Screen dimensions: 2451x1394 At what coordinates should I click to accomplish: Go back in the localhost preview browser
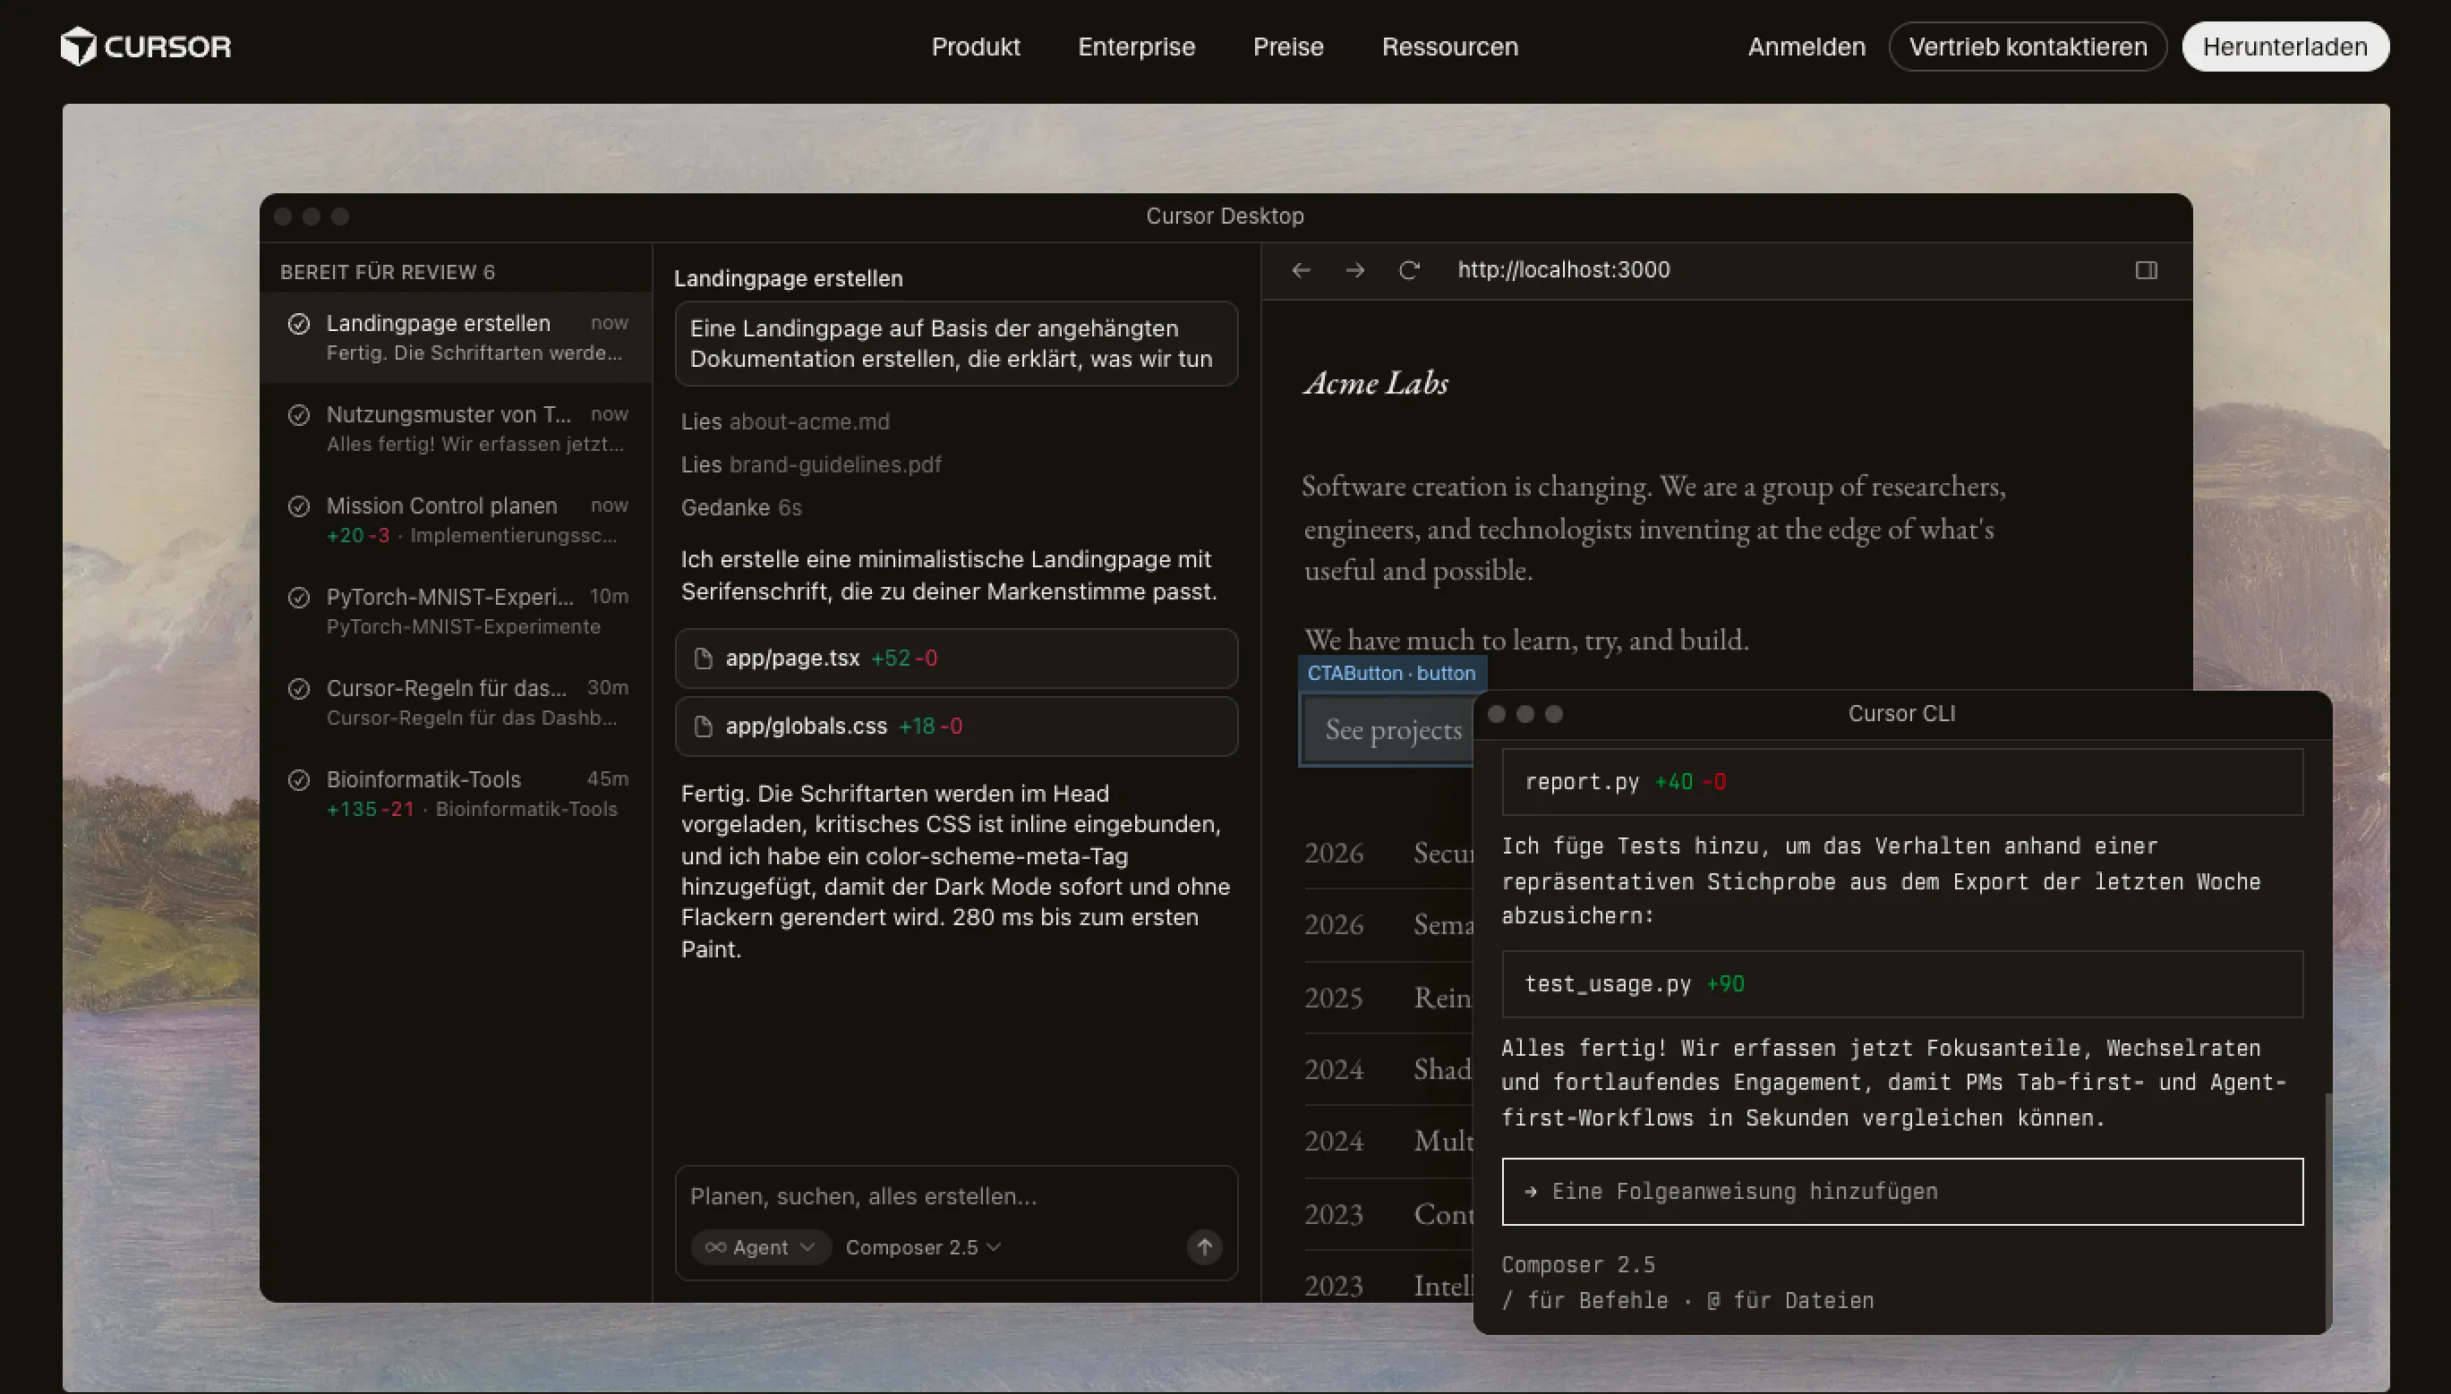coord(1301,270)
